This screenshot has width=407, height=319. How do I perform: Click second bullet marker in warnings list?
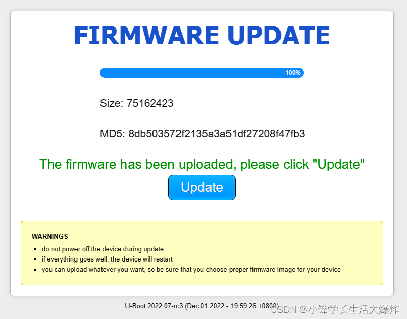click(35, 259)
